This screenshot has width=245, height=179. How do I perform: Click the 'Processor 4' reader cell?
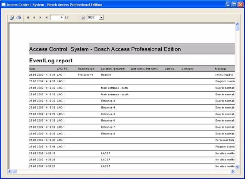click(x=85, y=75)
